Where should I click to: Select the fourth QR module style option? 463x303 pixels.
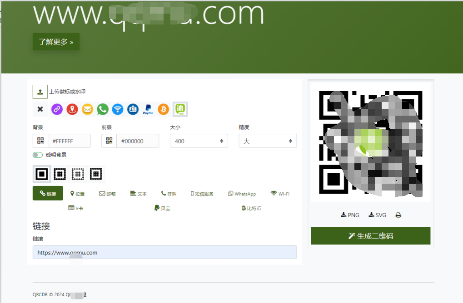(x=96, y=174)
